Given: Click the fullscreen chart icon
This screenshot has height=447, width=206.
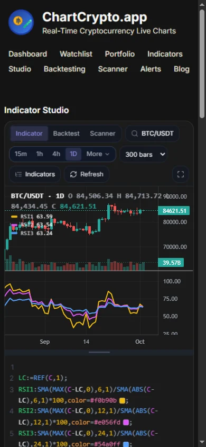Looking at the screenshot, I should click(181, 174).
